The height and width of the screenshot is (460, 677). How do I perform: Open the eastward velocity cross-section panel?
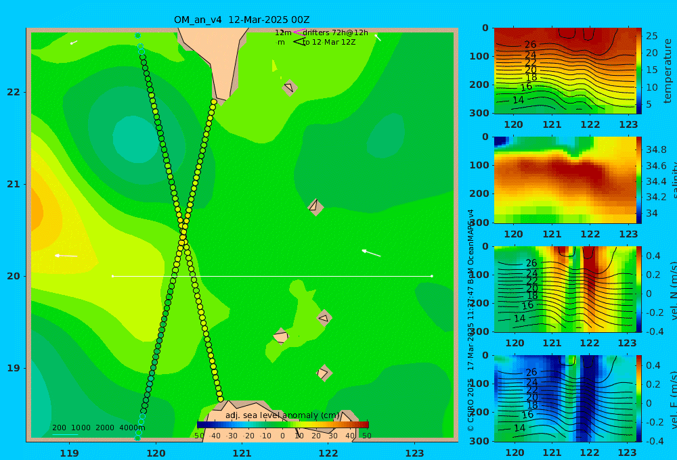point(565,398)
